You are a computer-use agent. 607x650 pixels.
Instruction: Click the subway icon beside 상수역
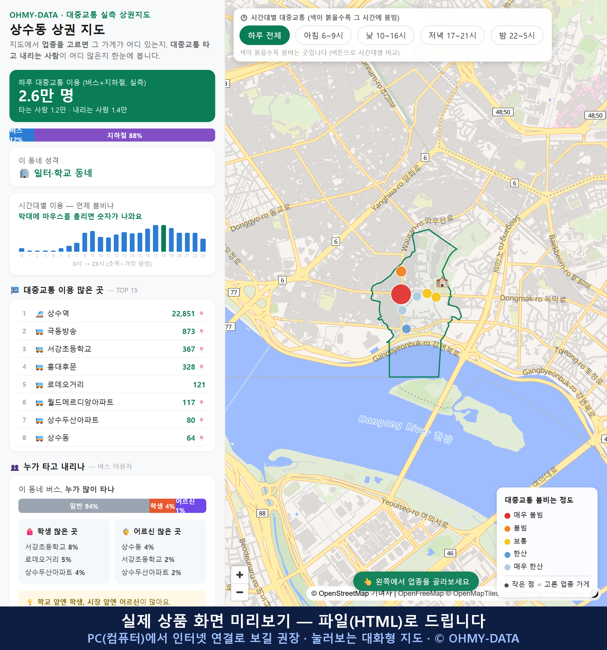coord(39,314)
